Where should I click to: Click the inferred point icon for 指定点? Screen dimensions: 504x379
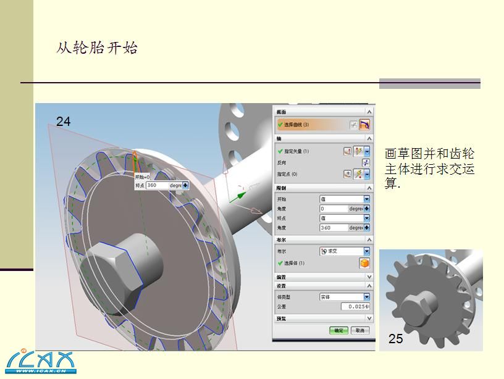coord(358,174)
